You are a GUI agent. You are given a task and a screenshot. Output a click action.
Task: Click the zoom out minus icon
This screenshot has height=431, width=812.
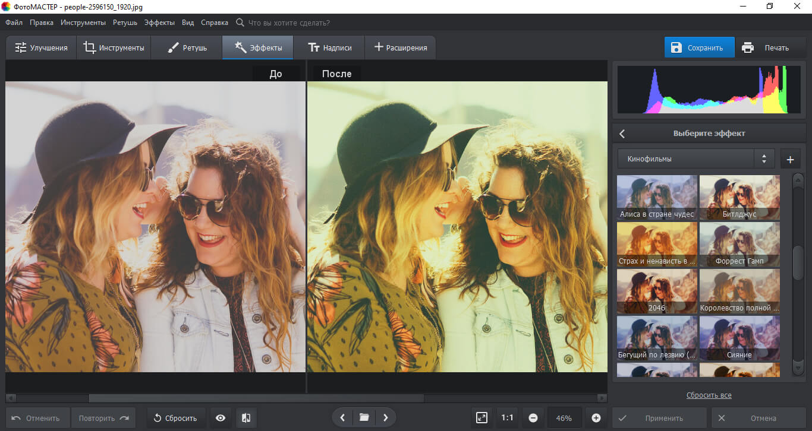533,418
